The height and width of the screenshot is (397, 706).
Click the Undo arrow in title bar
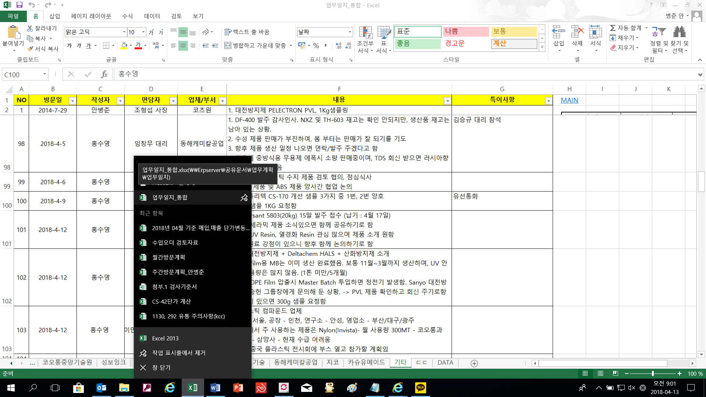pyautogui.click(x=32, y=5)
